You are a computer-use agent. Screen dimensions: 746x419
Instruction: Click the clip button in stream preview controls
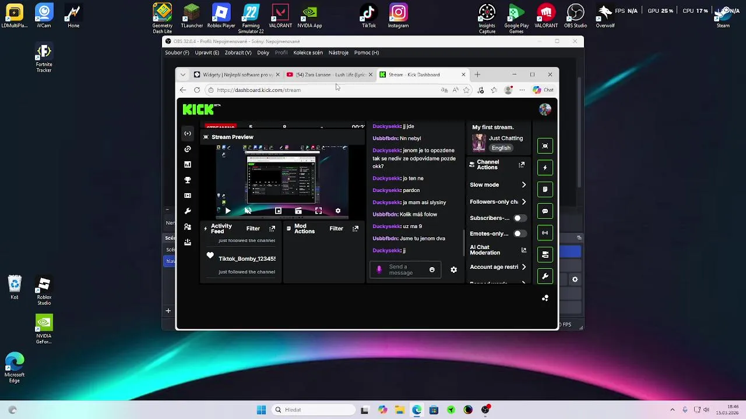click(x=298, y=211)
